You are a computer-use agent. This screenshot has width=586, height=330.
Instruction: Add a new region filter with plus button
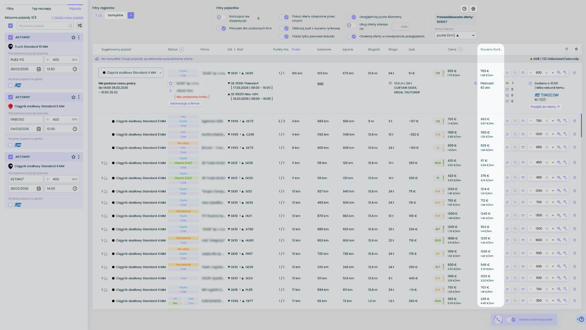pyautogui.click(x=131, y=15)
